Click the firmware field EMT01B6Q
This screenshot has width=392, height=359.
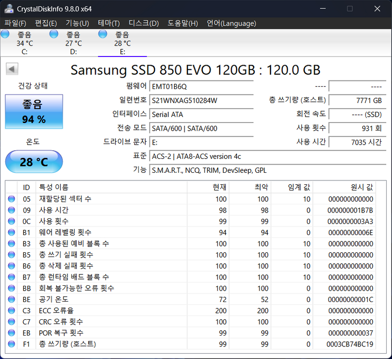201,86
